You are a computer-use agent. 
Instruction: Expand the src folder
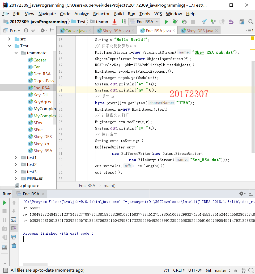(9, 39)
